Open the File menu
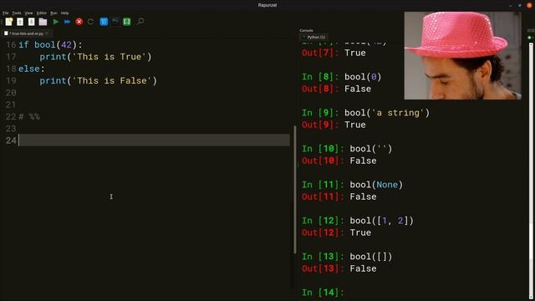 6,13
